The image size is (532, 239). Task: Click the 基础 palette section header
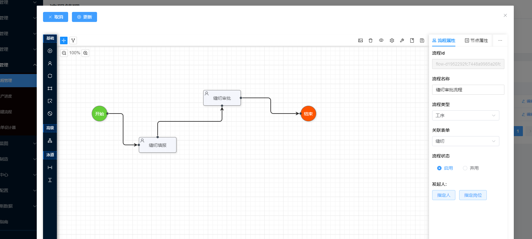pos(50,38)
